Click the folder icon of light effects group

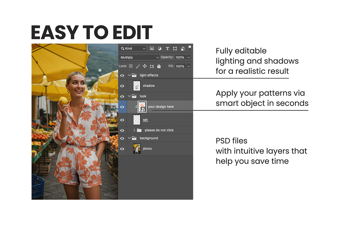click(x=134, y=75)
